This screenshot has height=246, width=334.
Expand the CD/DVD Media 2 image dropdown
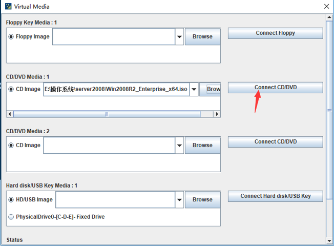179,146
